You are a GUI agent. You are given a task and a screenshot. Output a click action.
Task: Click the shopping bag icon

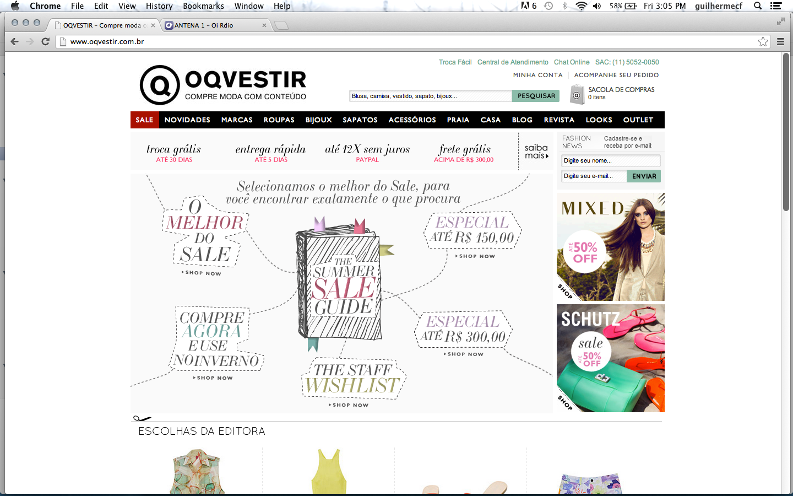[x=577, y=95]
